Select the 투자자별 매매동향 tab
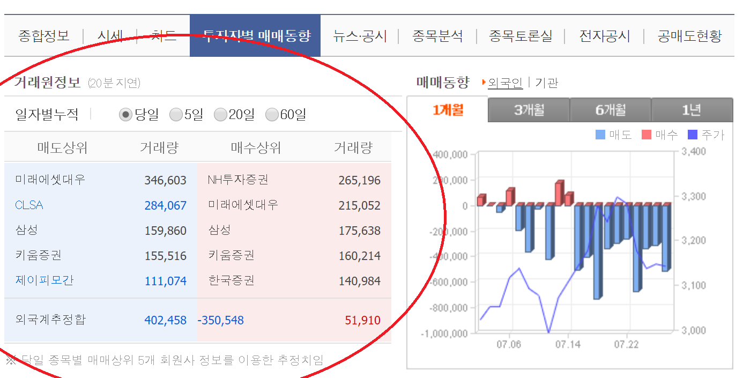 coord(255,36)
